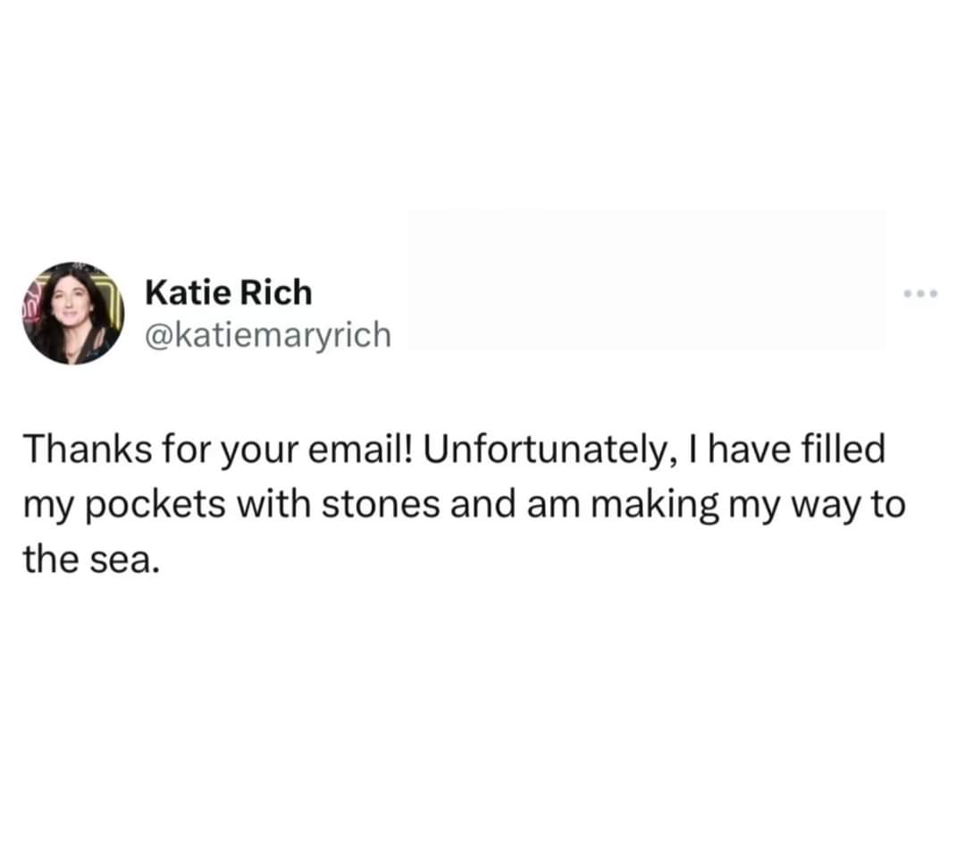
Task: Click the word "Katie" in the name
Action: pyautogui.click(x=184, y=292)
